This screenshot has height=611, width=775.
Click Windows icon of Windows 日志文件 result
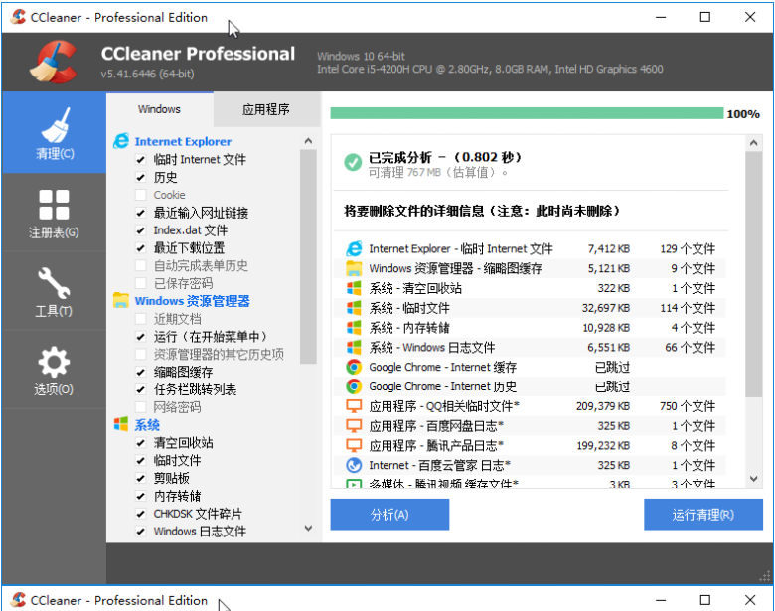click(354, 347)
